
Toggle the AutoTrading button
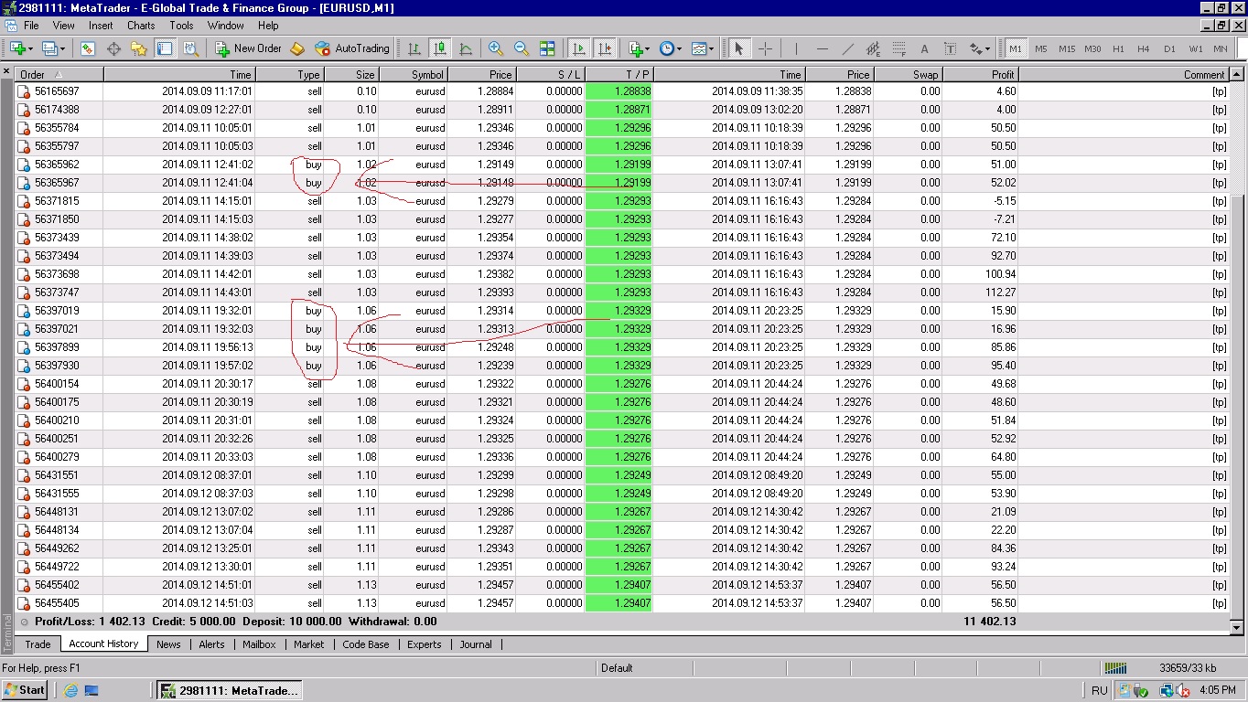coord(353,48)
